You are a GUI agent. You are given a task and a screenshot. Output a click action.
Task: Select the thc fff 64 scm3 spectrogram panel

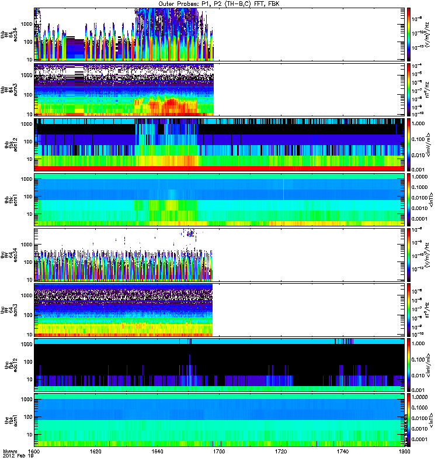(219, 310)
